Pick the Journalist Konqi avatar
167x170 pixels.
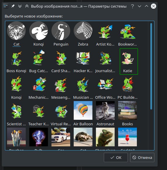[105, 58]
